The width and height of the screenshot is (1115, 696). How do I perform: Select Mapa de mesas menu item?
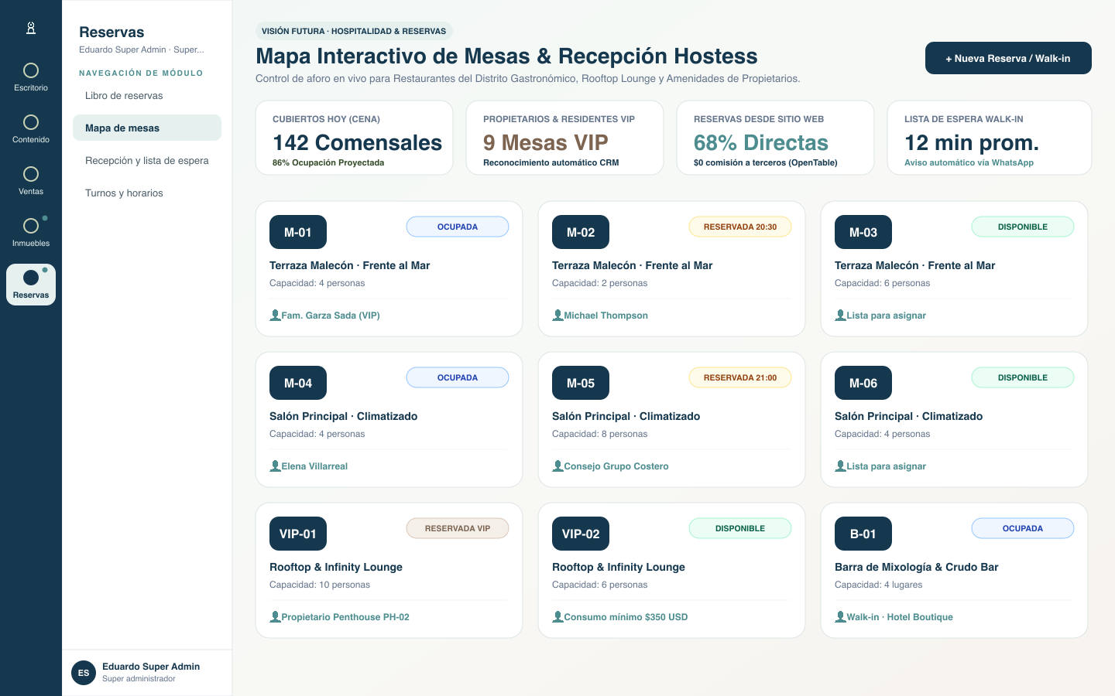147,128
